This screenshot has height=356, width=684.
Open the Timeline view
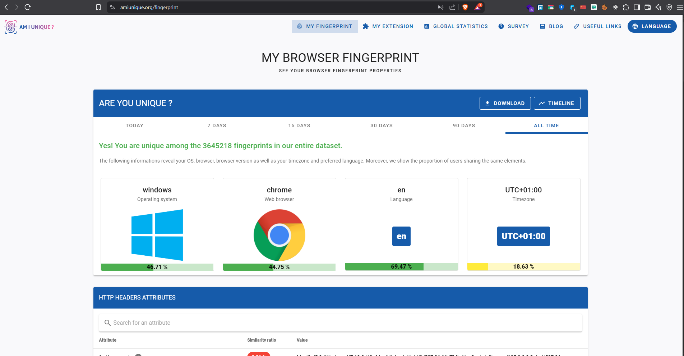[x=557, y=103]
